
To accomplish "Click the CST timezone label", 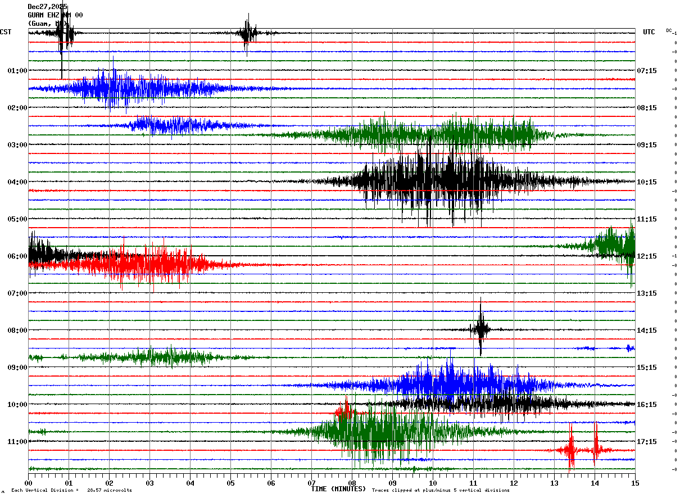I will point(6,32).
